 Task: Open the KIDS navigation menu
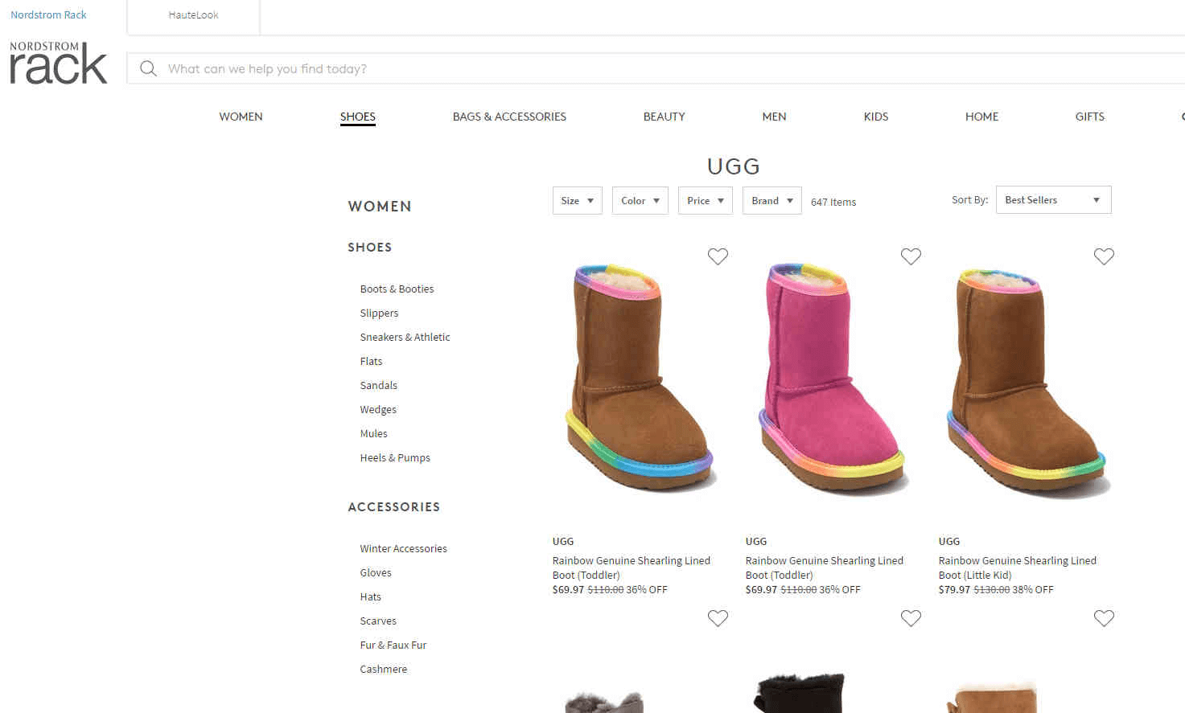[875, 117]
